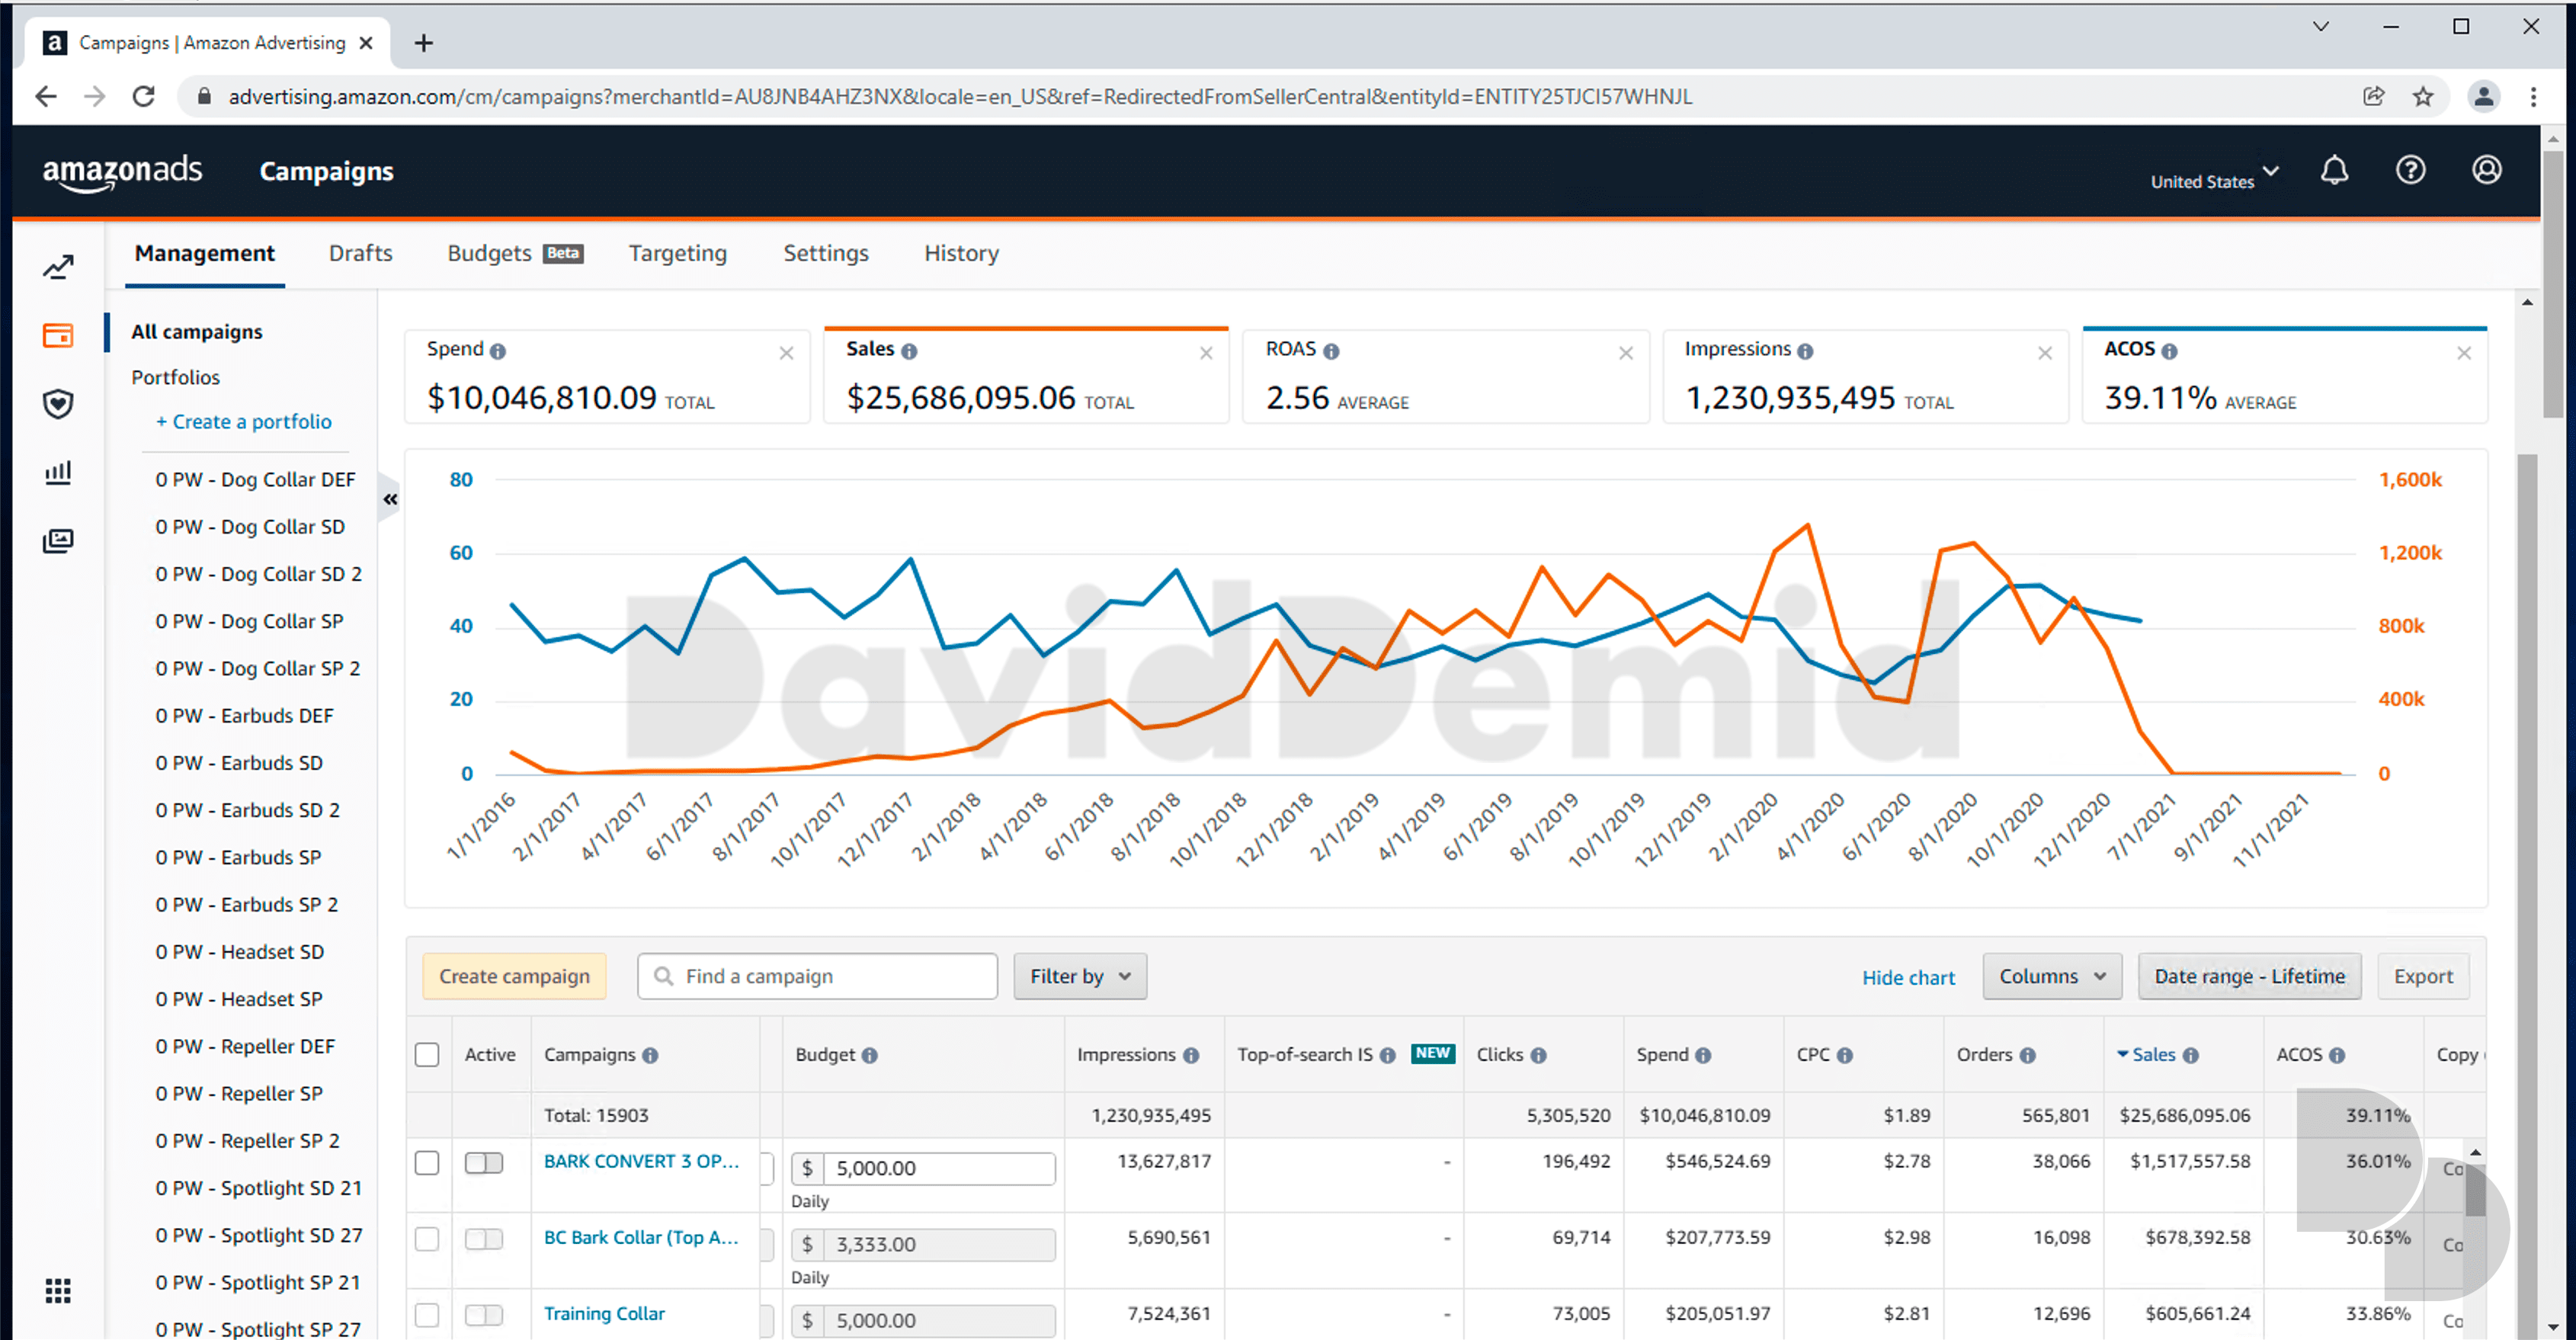Remove the ACOS metric card with its X

[2464, 353]
